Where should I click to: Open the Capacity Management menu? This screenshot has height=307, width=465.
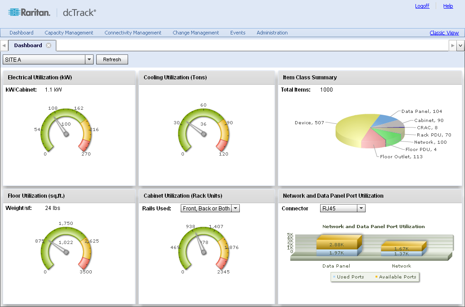[x=69, y=33]
